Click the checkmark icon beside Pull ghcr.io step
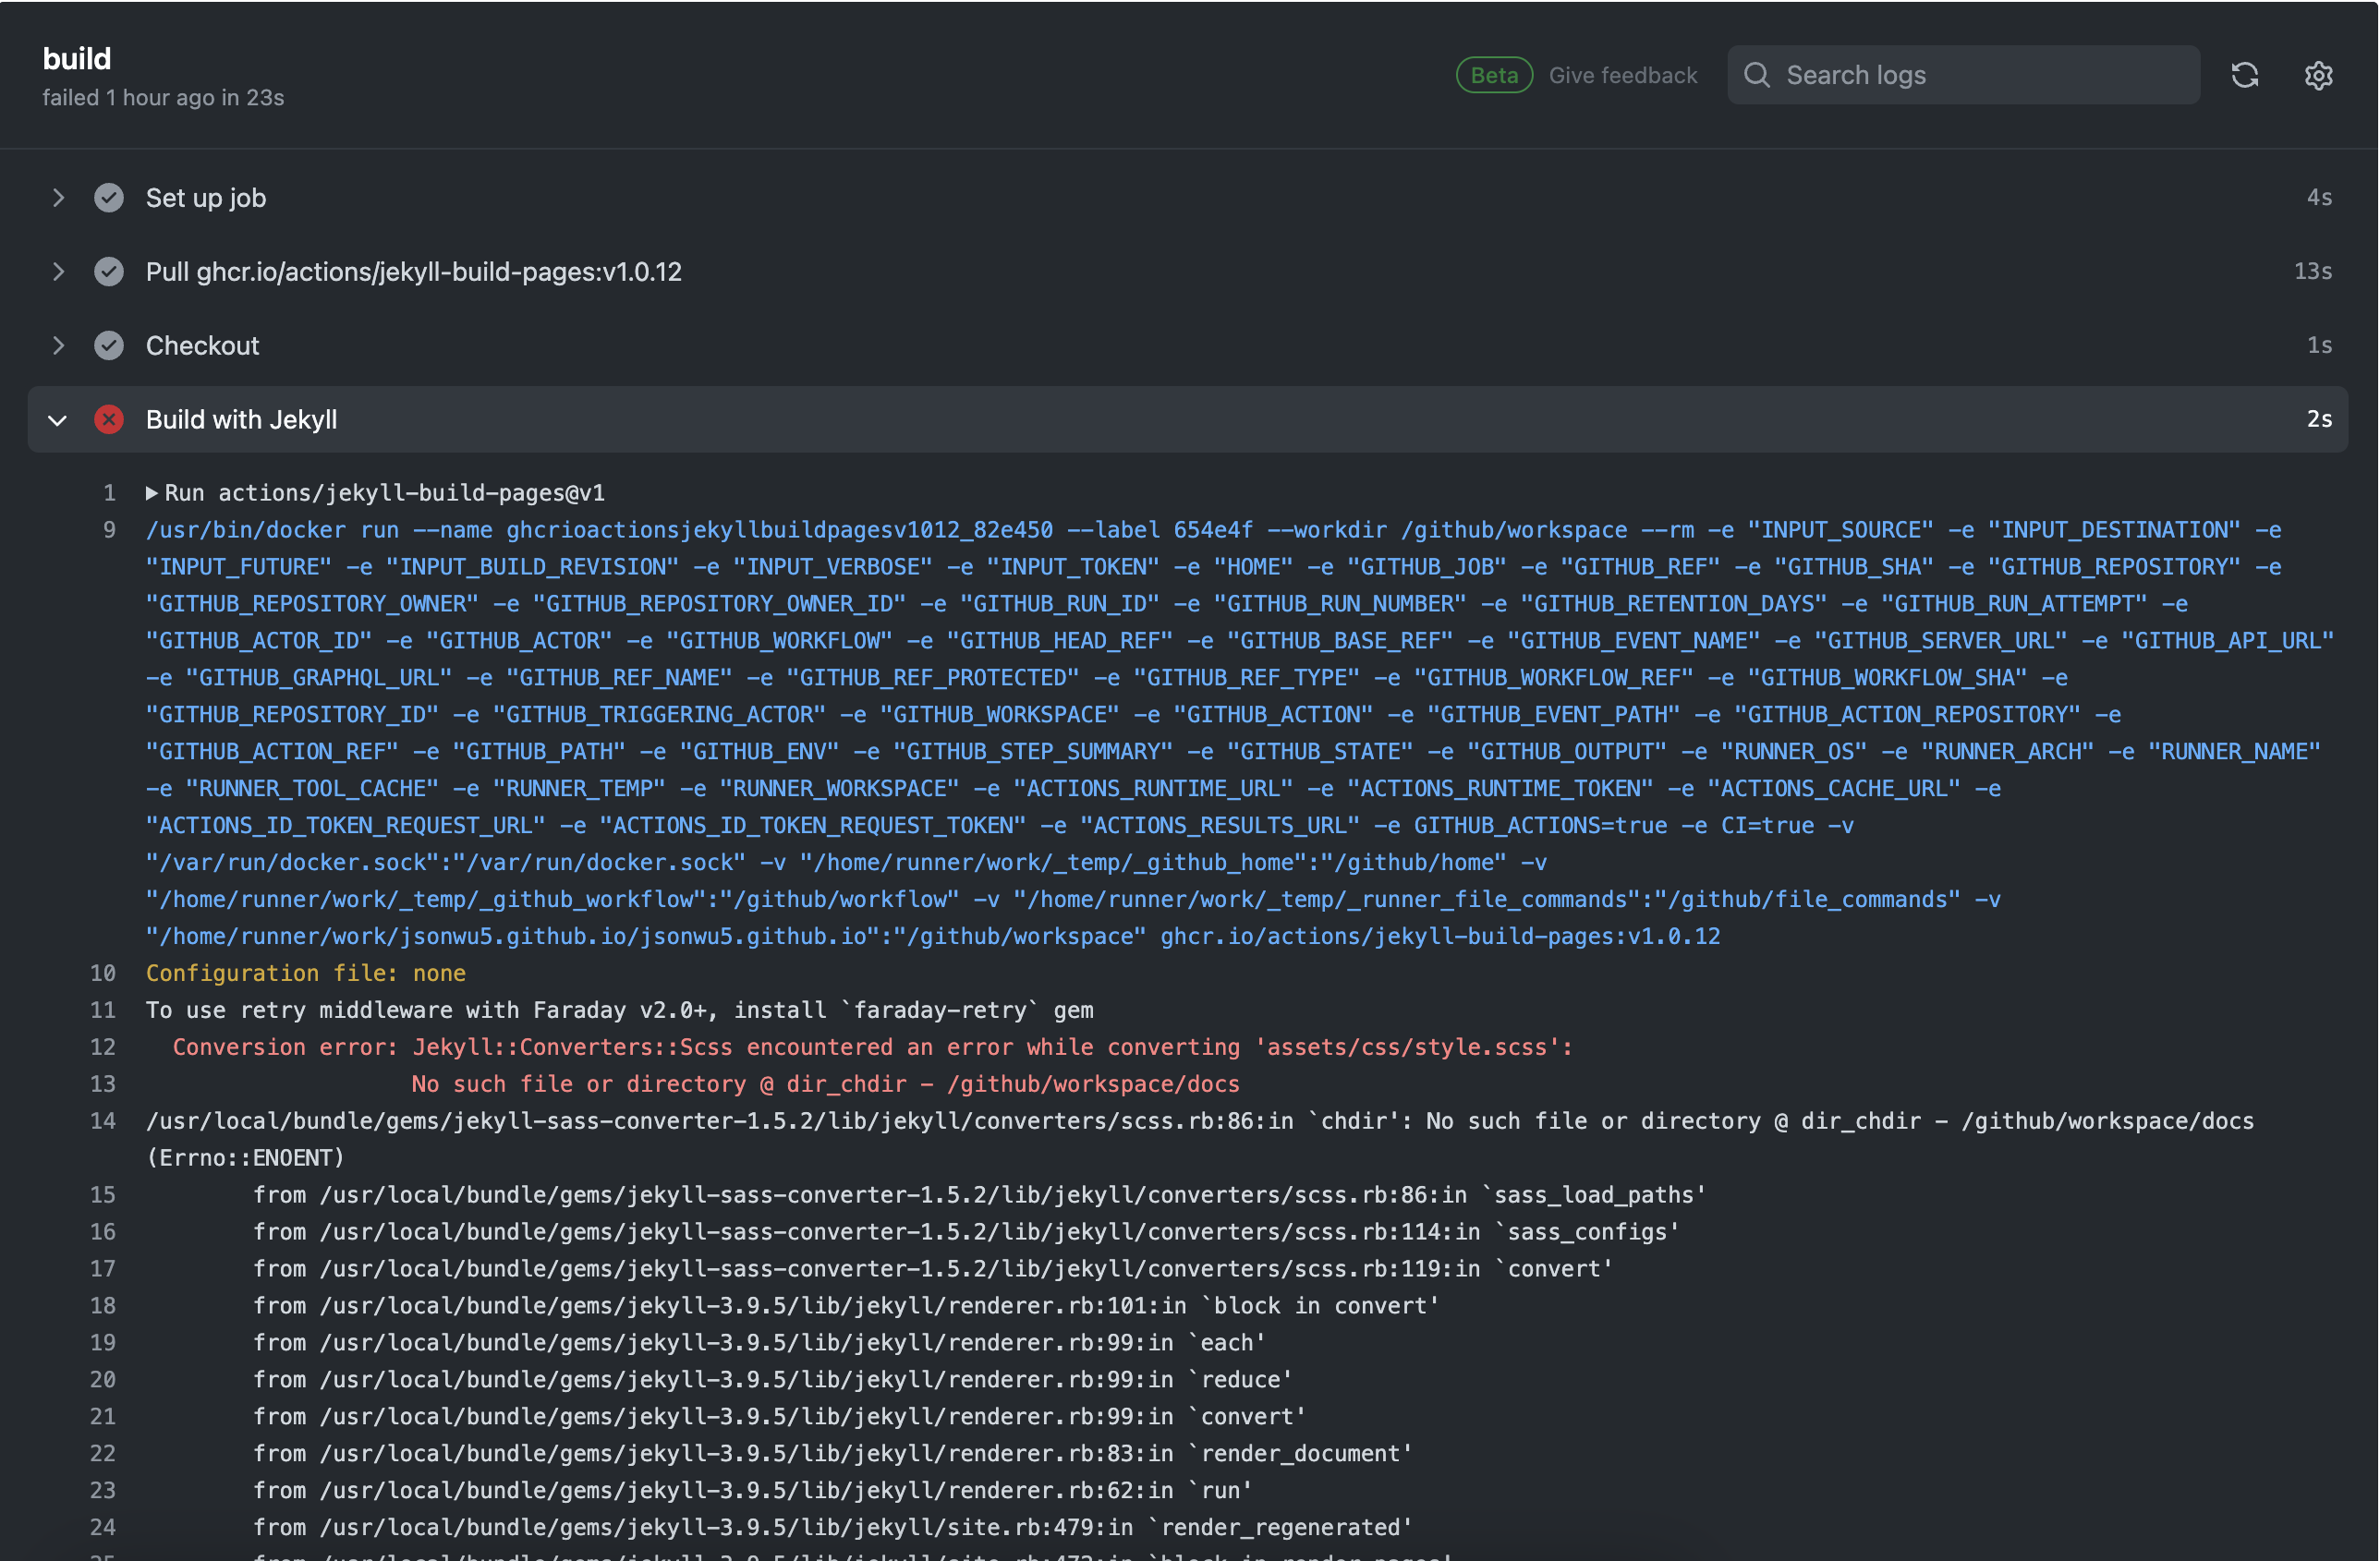The width and height of the screenshot is (2380, 1561). tap(109, 272)
